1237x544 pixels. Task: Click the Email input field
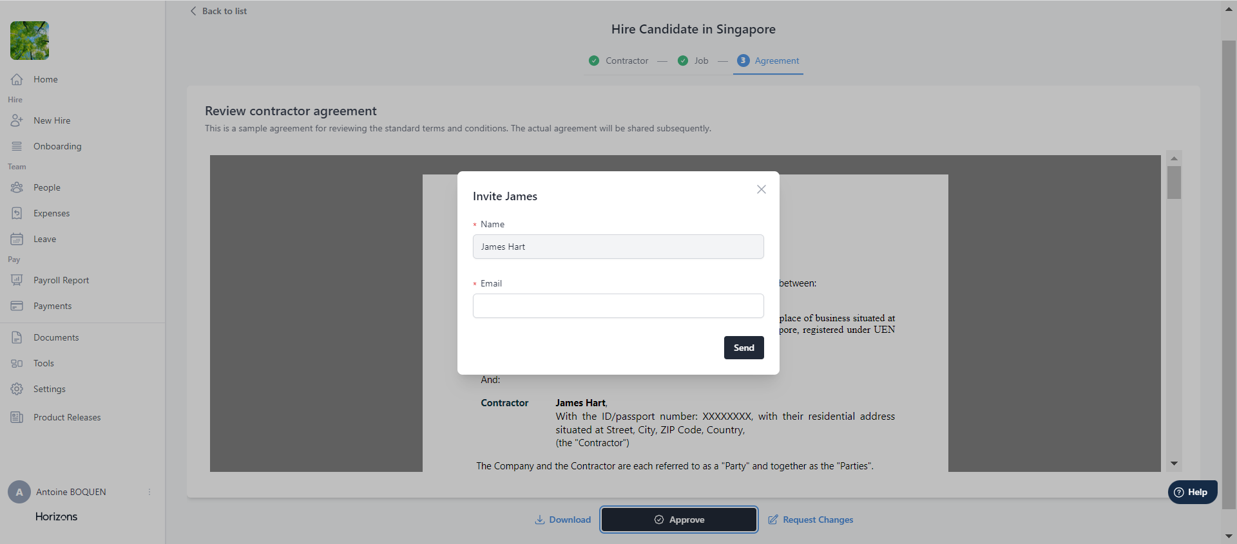pos(618,306)
